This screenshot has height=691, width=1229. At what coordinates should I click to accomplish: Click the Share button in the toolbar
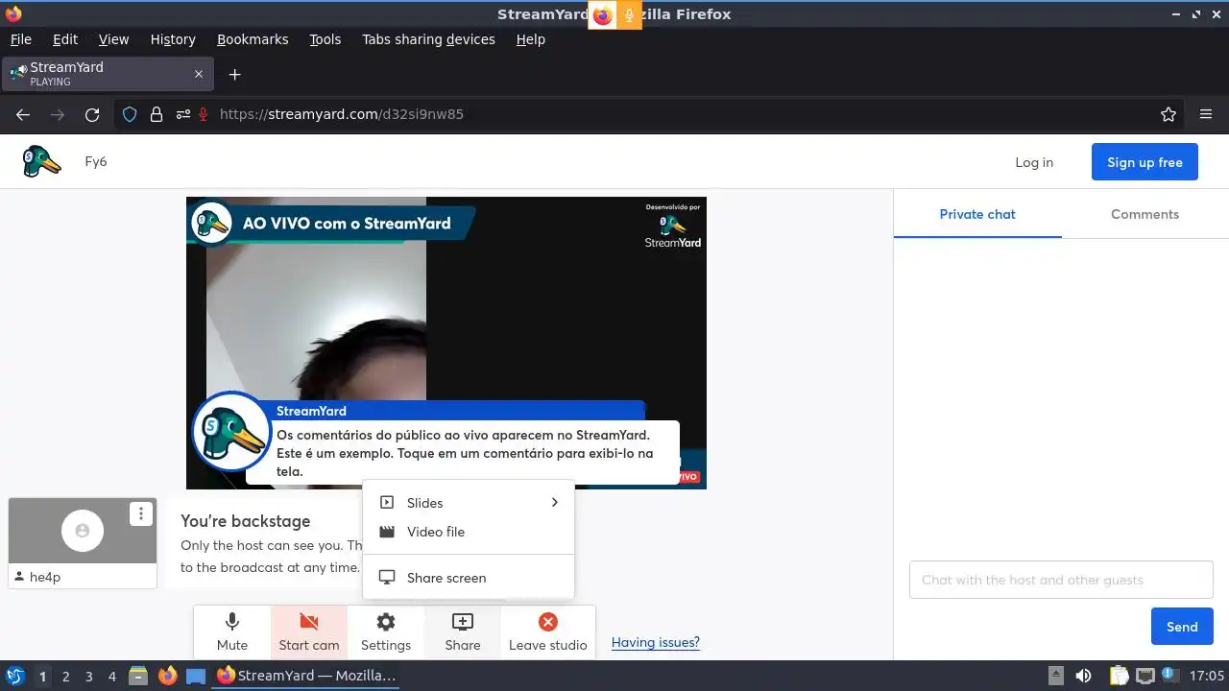click(463, 631)
